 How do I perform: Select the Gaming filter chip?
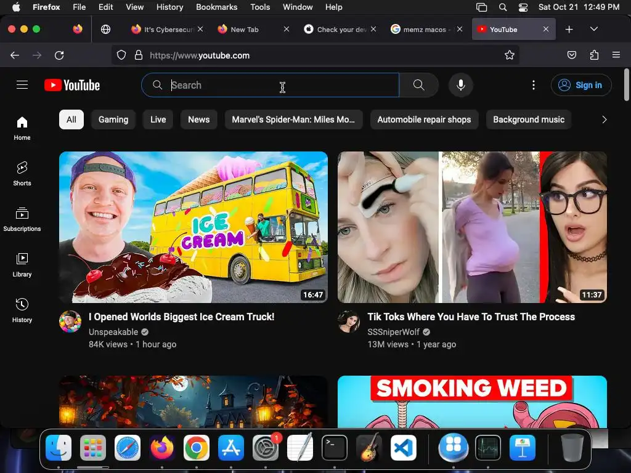coord(113,119)
